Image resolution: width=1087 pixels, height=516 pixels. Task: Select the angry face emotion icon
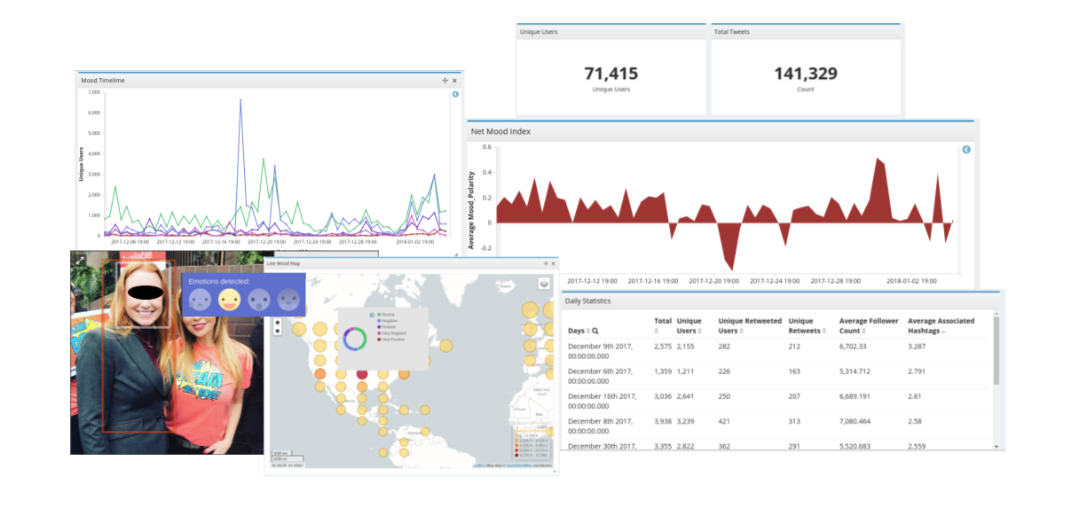tap(288, 301)
